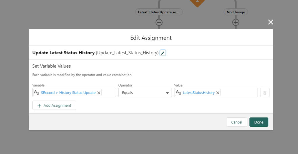Screen dimensions: 298x154
Task: Select the $Record > History Status Update pill
Action: pos(68,93)
